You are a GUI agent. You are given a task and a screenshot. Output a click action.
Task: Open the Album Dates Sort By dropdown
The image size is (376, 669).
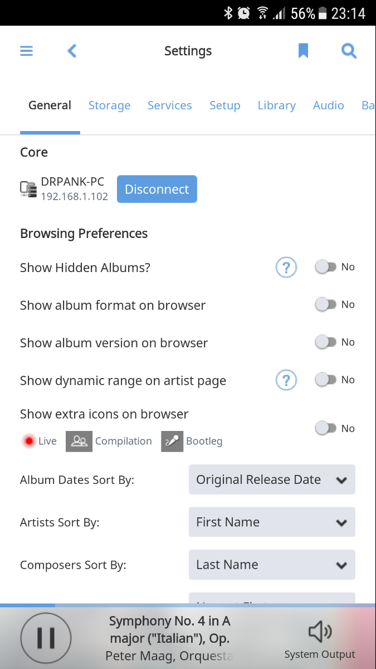click(x=272, y=479)
